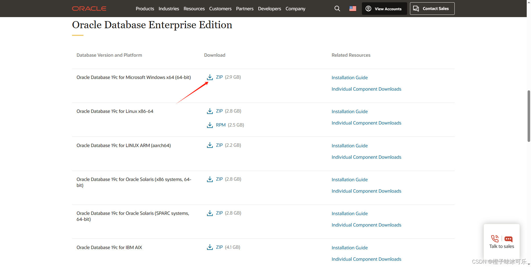This screenshot has width=531, height=267.
Task: Select the US flag country icon
Action: point(353,9)
